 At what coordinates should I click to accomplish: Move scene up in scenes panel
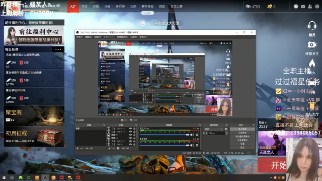coord(87,148)
